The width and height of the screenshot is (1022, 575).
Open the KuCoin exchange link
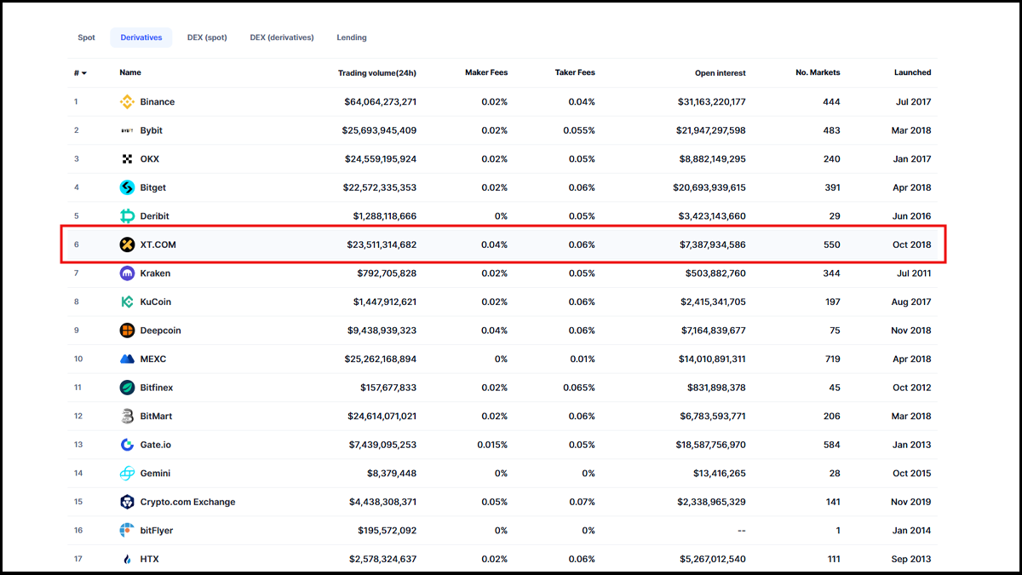click(x=157, y=302)
